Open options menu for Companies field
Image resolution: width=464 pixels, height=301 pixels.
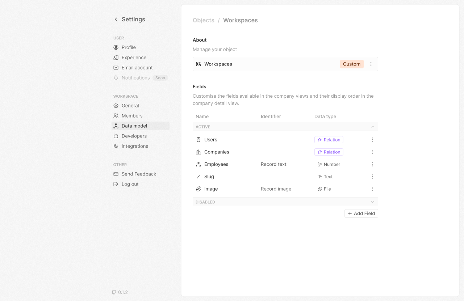point(372,152)
